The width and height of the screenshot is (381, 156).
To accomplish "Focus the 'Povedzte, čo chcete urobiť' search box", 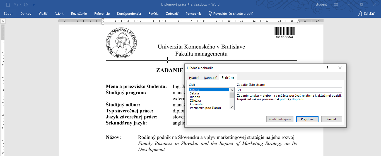I will [x=233, y=13].
